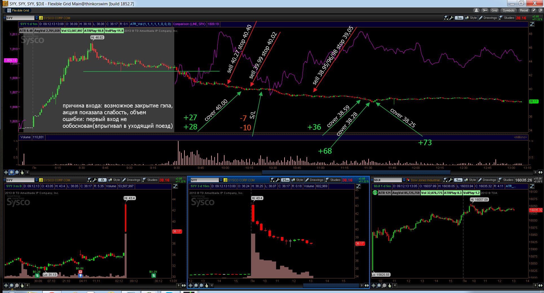544x293 pixels.
Task: Click the share flask icon on the $DJI chart toolbar
Action: coord(445,180)
